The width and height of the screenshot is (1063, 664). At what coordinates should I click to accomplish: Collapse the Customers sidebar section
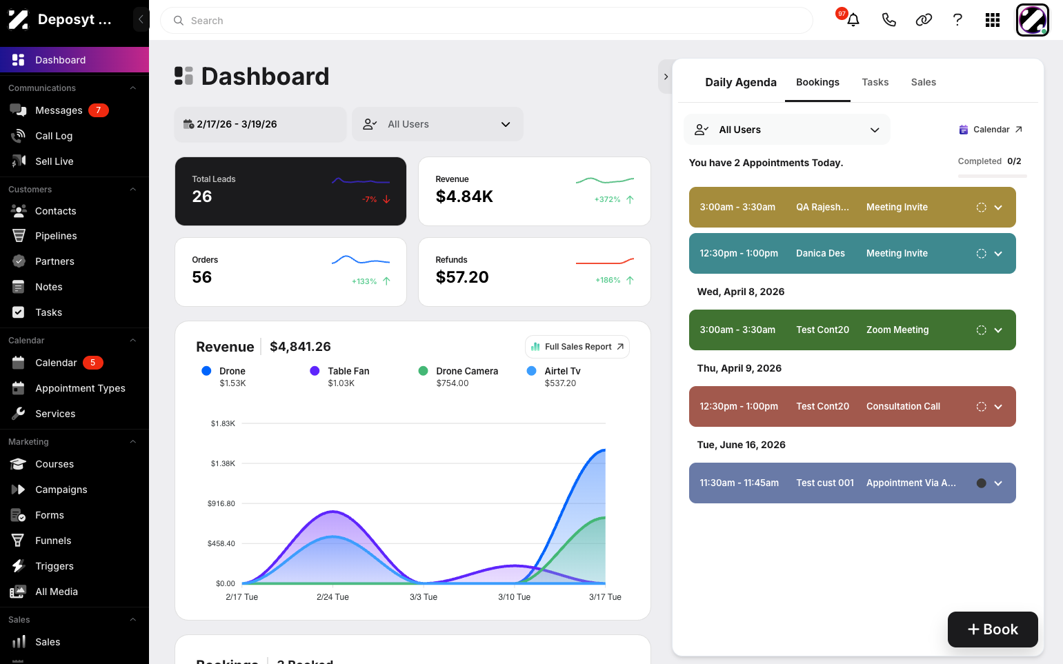[133, 190]
